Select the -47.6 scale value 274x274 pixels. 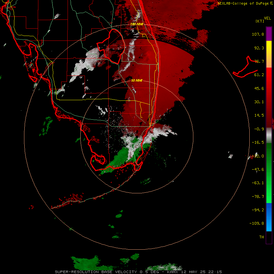[x=258, y=170]
